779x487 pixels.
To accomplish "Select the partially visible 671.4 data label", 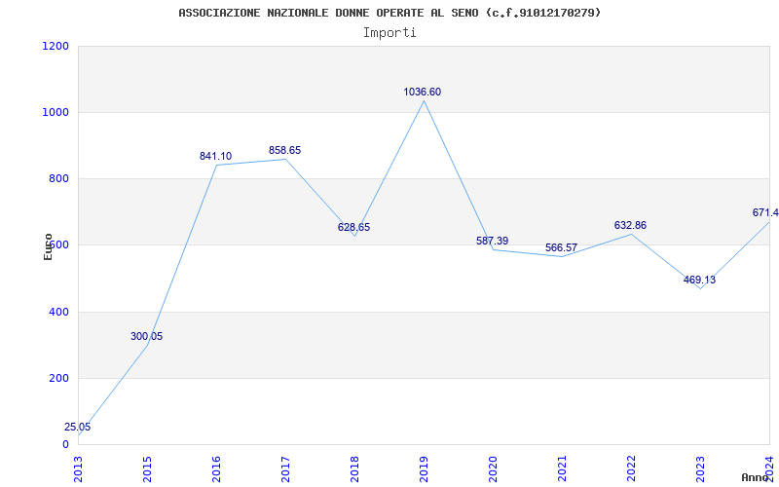I will point(765,212).
